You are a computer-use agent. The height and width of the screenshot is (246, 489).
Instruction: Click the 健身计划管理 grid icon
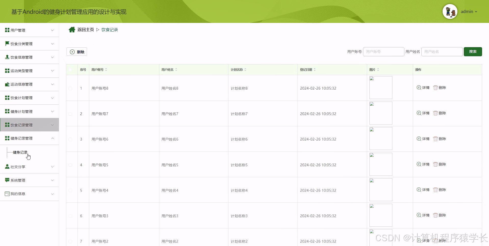[7, 111]
